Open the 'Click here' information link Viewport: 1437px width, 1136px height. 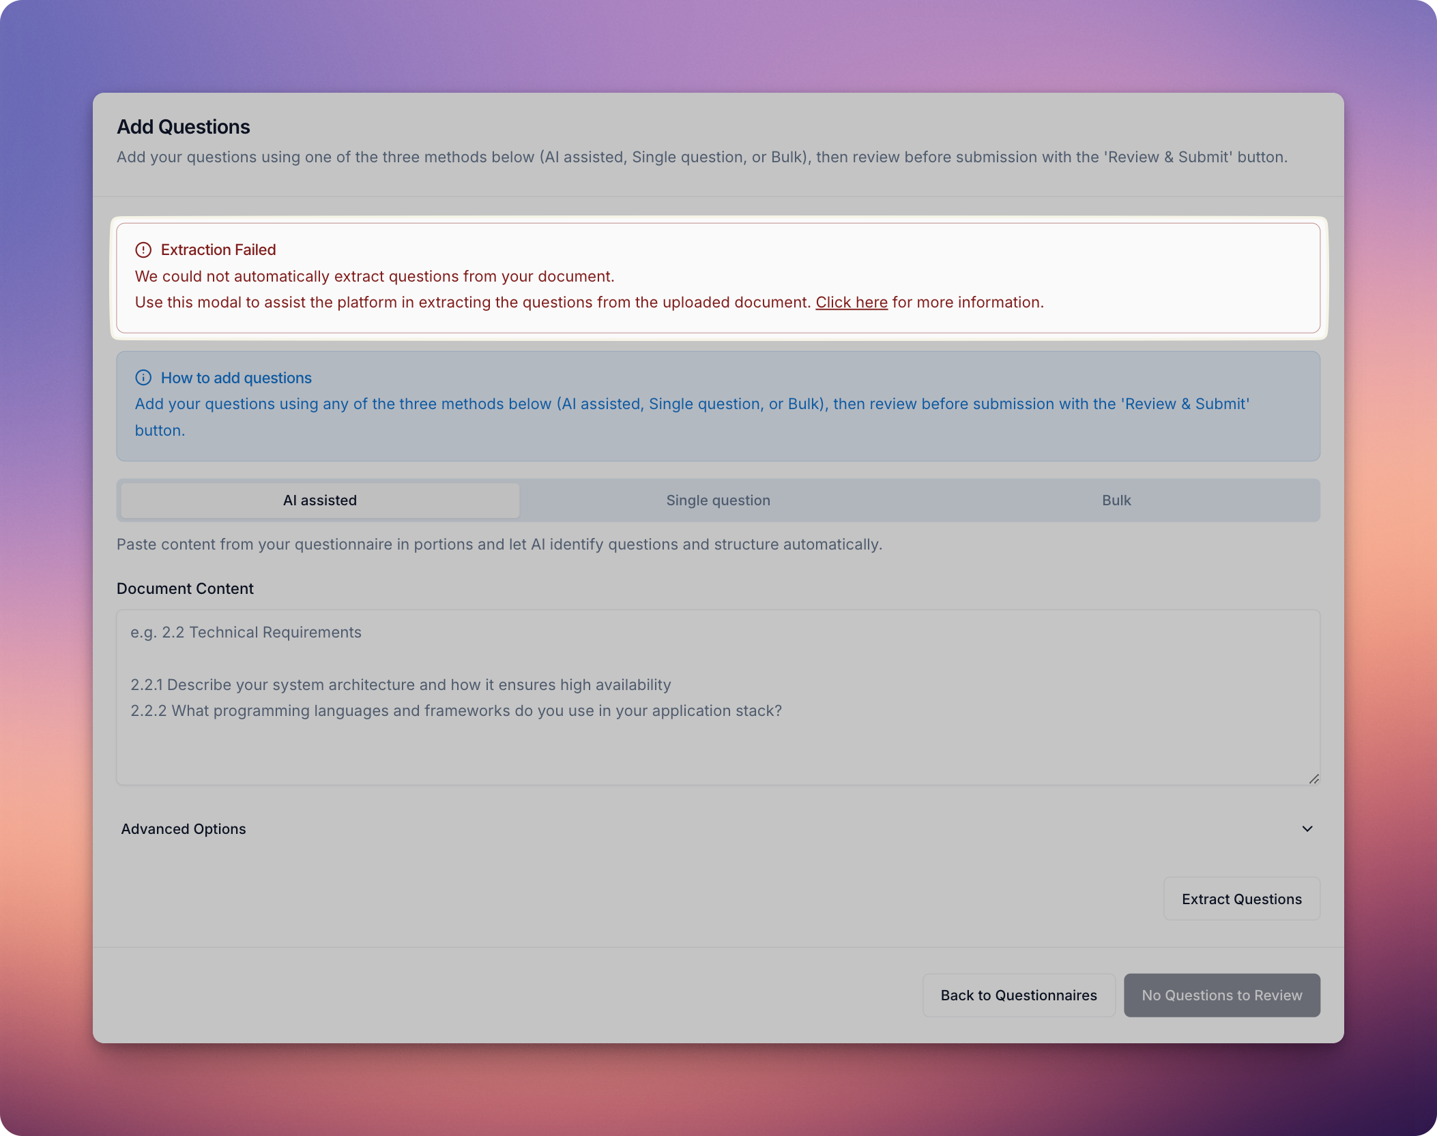[x=852, y=302]
